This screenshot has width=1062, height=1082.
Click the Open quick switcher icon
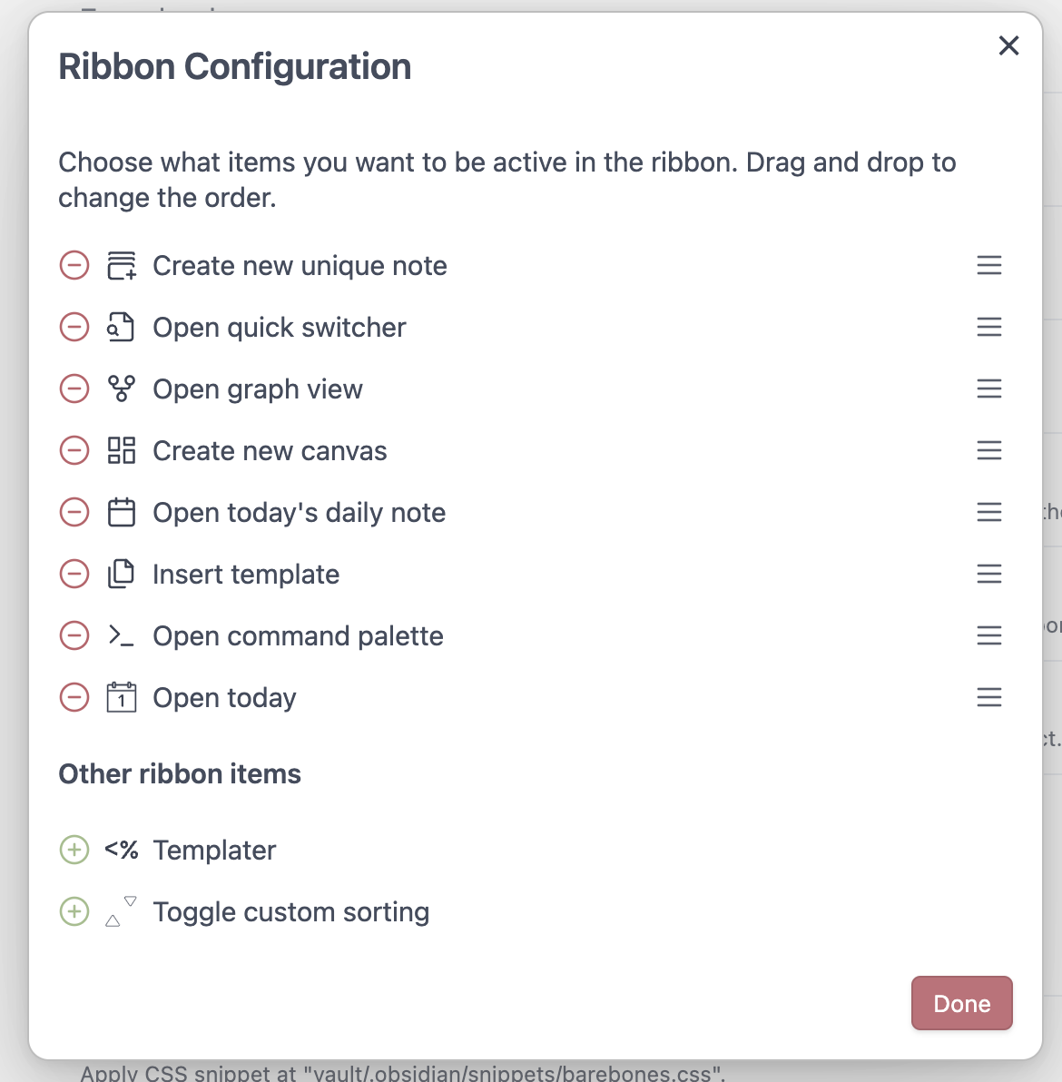tap(121, 328)
